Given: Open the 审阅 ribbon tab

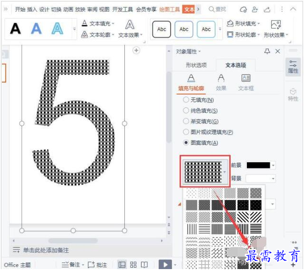Looking at the screenshot, I should pos(92,10).
